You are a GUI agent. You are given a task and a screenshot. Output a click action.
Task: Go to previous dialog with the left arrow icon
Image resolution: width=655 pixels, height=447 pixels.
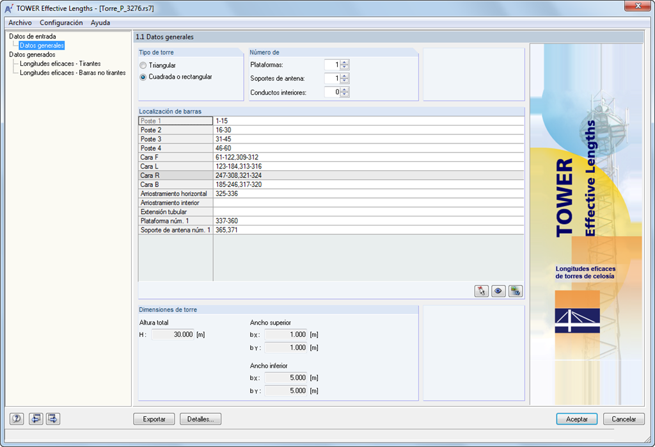click(35, 418)
